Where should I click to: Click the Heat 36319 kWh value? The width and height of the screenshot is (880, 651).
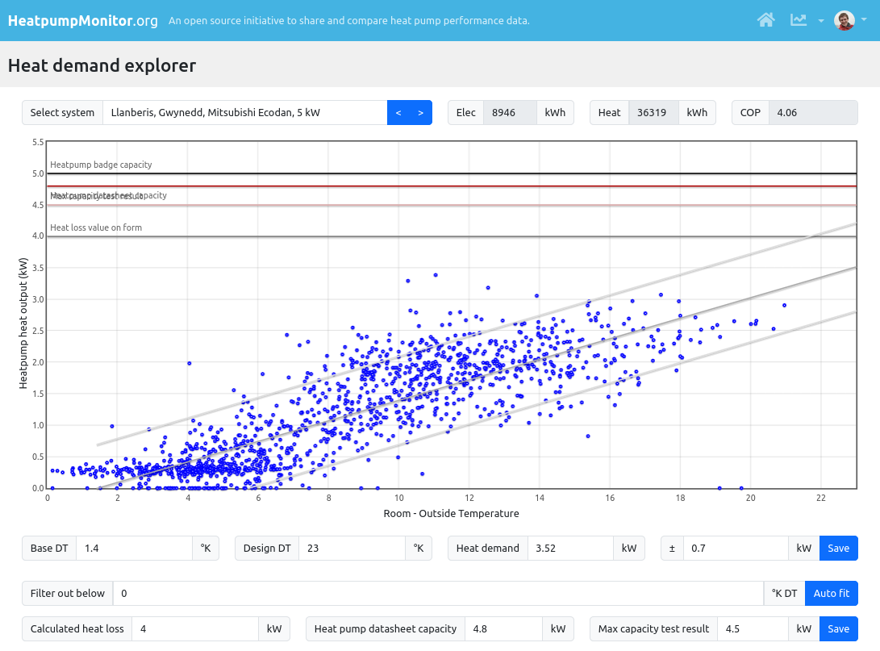click(654, 112)
